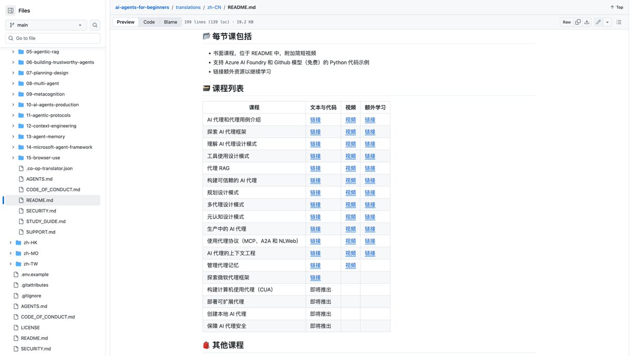Jump to Top of the file
Screen dimensions: 633x356
pyautogui.click(x=617, y=7)
